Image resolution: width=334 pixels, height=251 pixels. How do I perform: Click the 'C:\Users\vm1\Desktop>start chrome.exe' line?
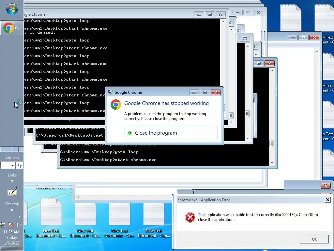[x=108, y=160]
